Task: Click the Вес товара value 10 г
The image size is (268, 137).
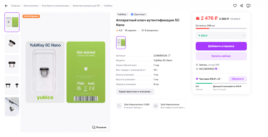Action: tap(155, 70)
